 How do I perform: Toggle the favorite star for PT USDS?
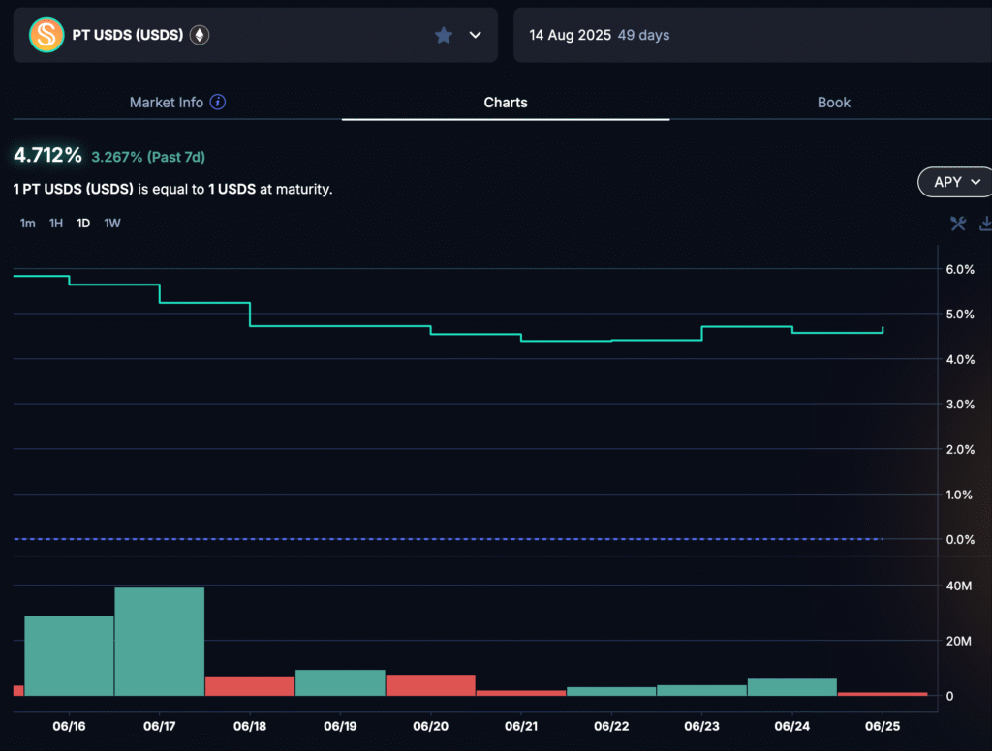(444, 35)
